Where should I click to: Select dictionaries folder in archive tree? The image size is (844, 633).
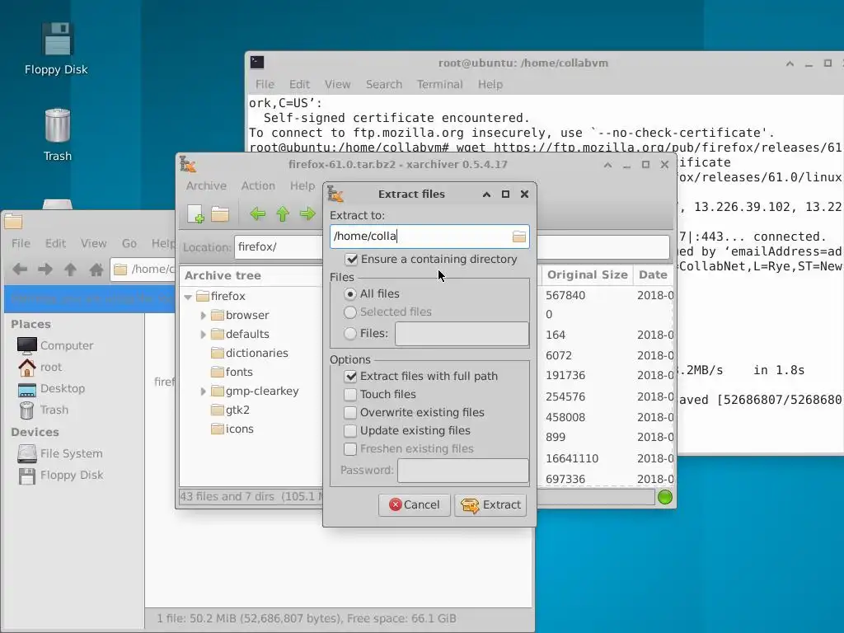coord(250,353)
